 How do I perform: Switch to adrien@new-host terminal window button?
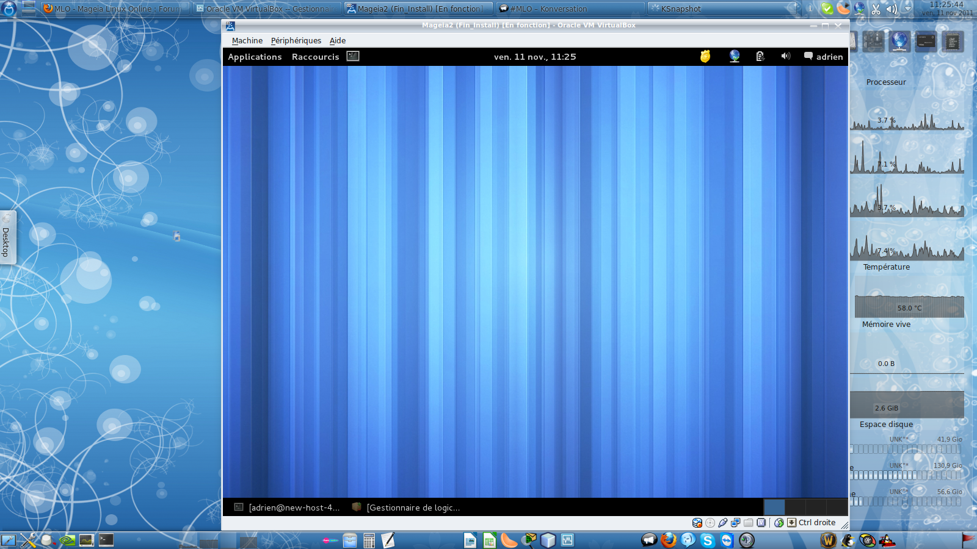click(x=287, y=508)
